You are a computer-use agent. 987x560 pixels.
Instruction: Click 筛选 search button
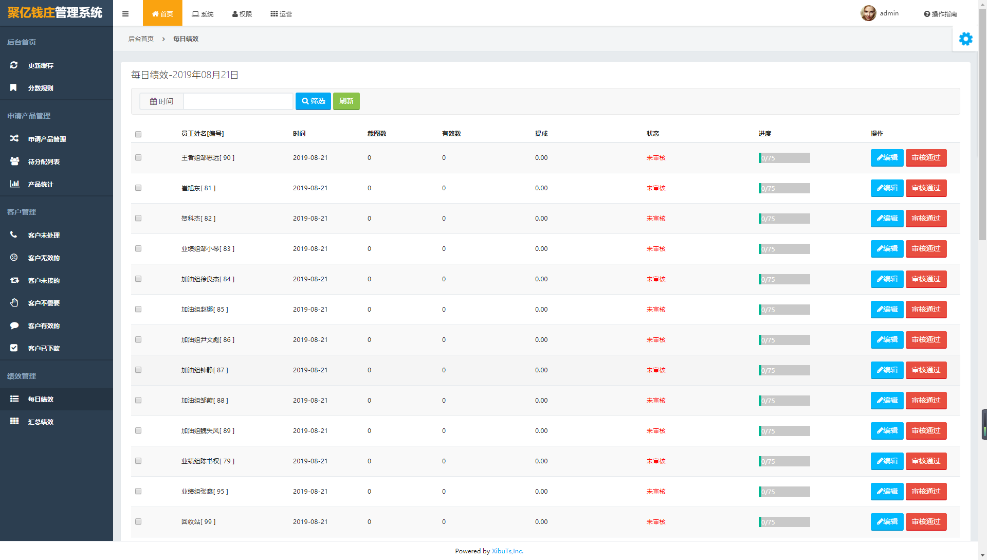(x=313, y=101)
